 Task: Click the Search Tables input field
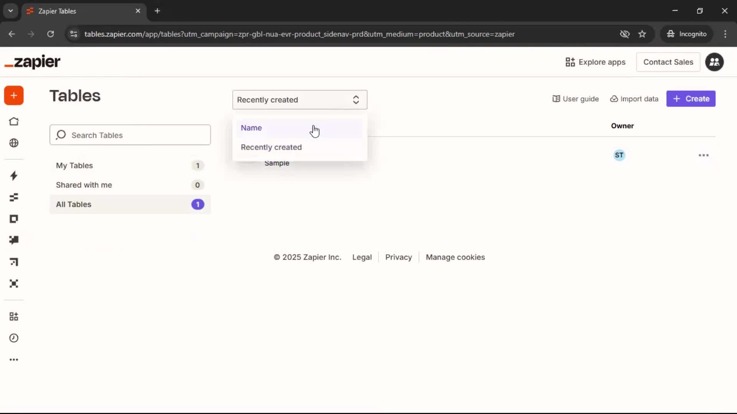130,135
